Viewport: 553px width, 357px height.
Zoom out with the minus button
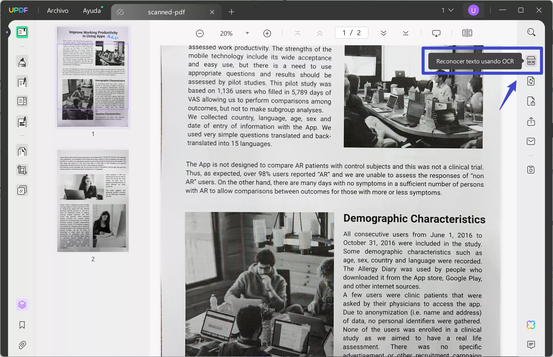200,33
